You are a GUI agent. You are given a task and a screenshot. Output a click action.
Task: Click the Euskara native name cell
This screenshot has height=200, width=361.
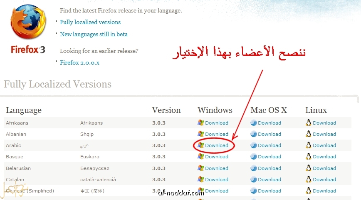pyautogui.click(x=89, y=157)
